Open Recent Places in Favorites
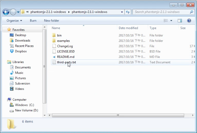 point(24,46)
